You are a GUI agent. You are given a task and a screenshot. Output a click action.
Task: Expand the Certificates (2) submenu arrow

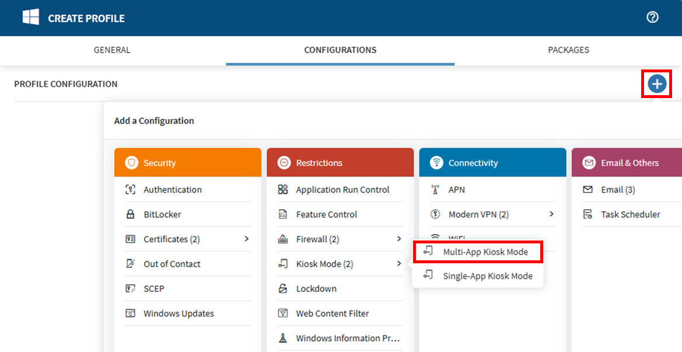pyautogui.click(x=247, y=239)
